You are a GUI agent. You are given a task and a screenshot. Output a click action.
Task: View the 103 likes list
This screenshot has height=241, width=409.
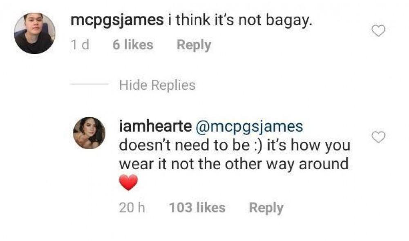click(x=197, y=208)
